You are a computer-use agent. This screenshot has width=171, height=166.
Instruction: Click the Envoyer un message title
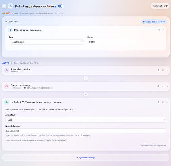[20, 85]
